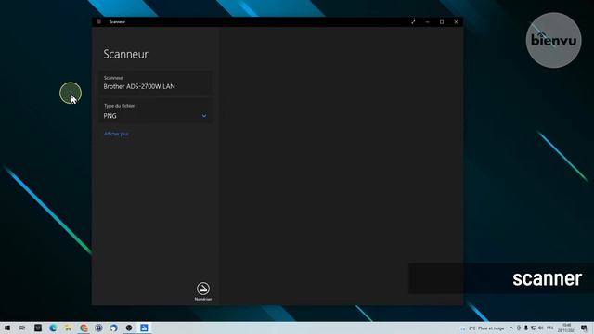The height and width of the screenshot is (334, 594).
Task: Open the Type du fichier PNG dropdown
Action: pos(155,111)
